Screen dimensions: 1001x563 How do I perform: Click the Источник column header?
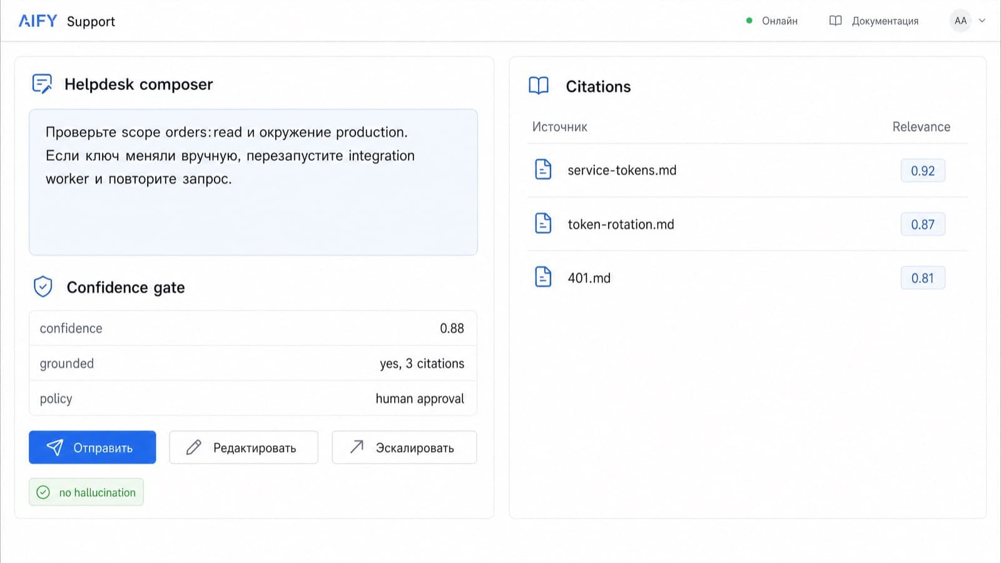click(x=560, y=127)
